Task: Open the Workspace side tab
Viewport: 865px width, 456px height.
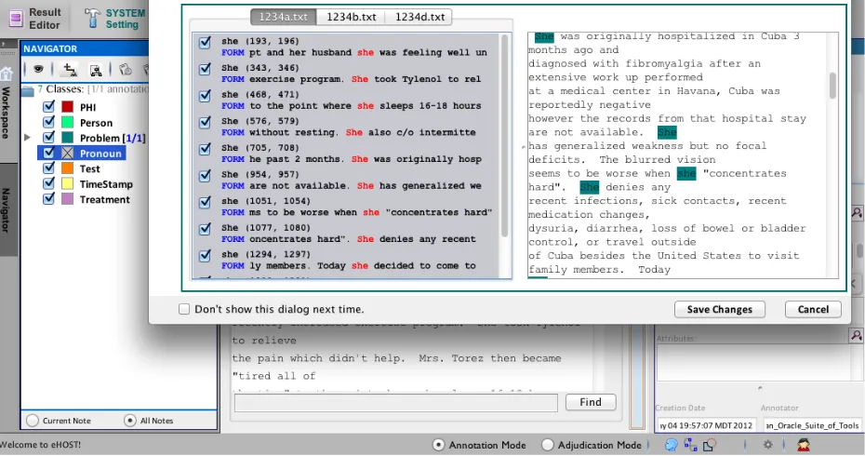Action: click(x=7, y=113)
